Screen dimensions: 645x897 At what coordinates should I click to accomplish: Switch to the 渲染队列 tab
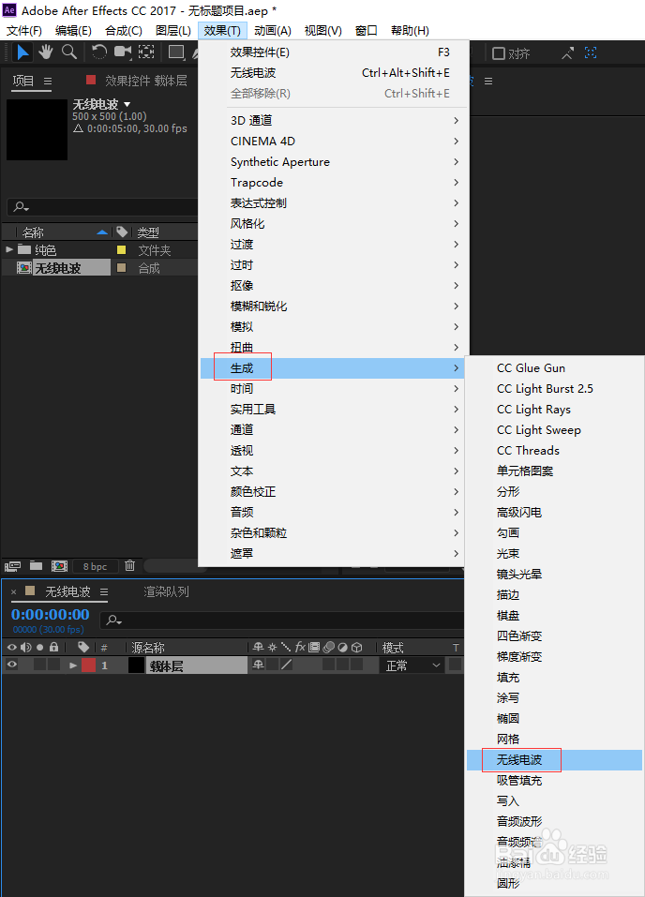coord(166,591)
